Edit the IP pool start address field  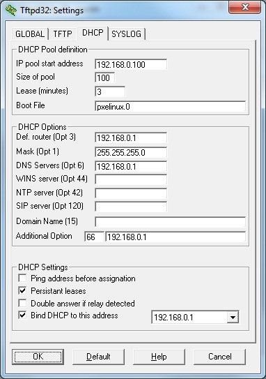coord(131,64)
